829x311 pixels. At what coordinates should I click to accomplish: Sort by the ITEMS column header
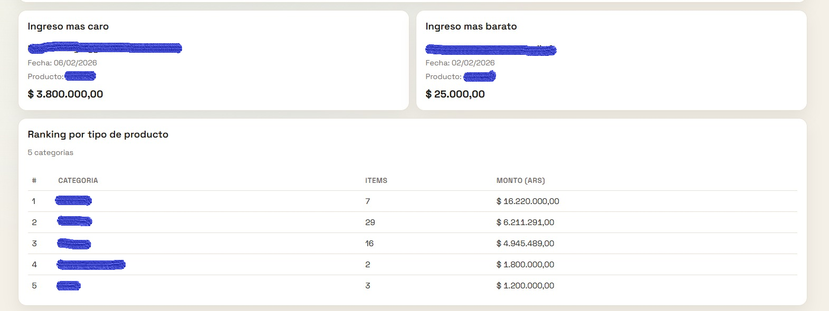[x=377, y=180]
